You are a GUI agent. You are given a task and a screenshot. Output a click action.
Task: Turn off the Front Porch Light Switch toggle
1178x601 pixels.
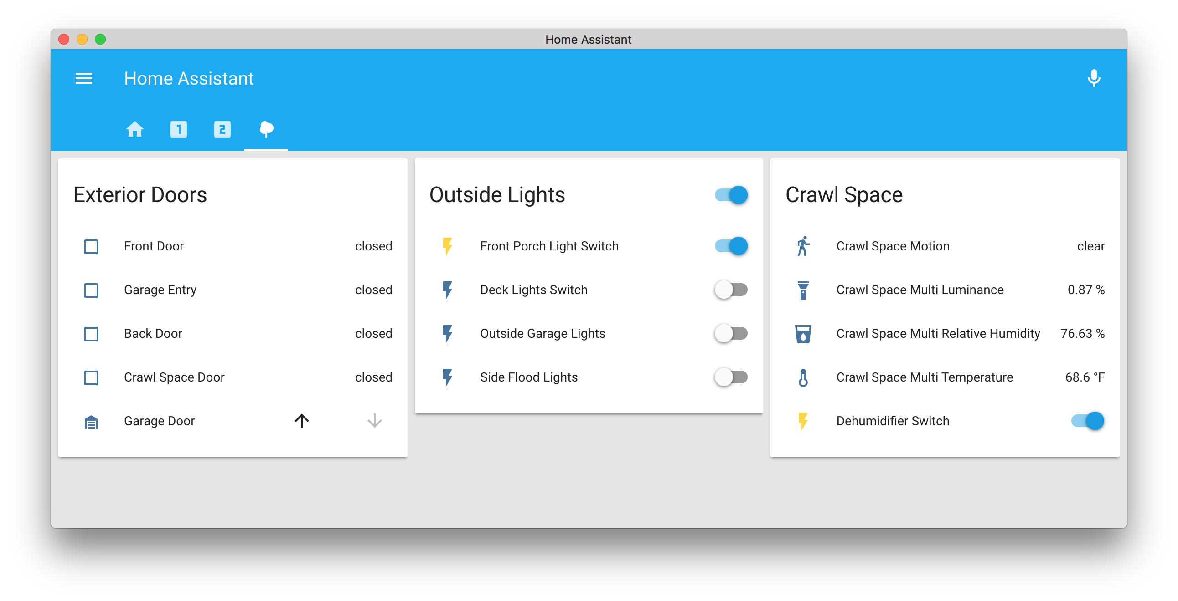coord(731,246)
